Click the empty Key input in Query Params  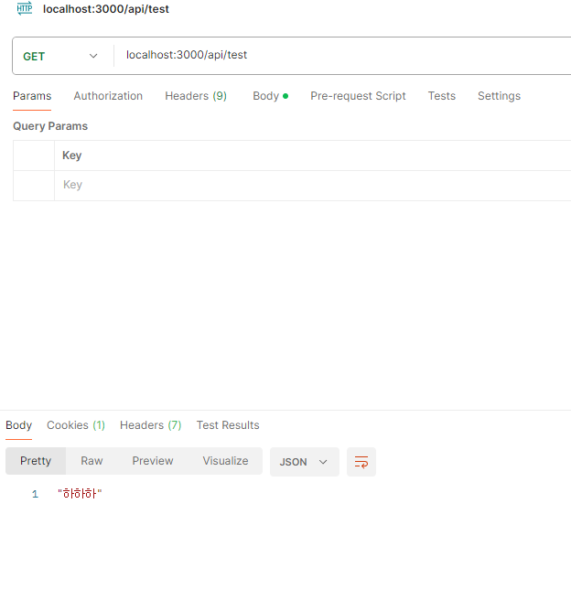click(x=313, y=185)
